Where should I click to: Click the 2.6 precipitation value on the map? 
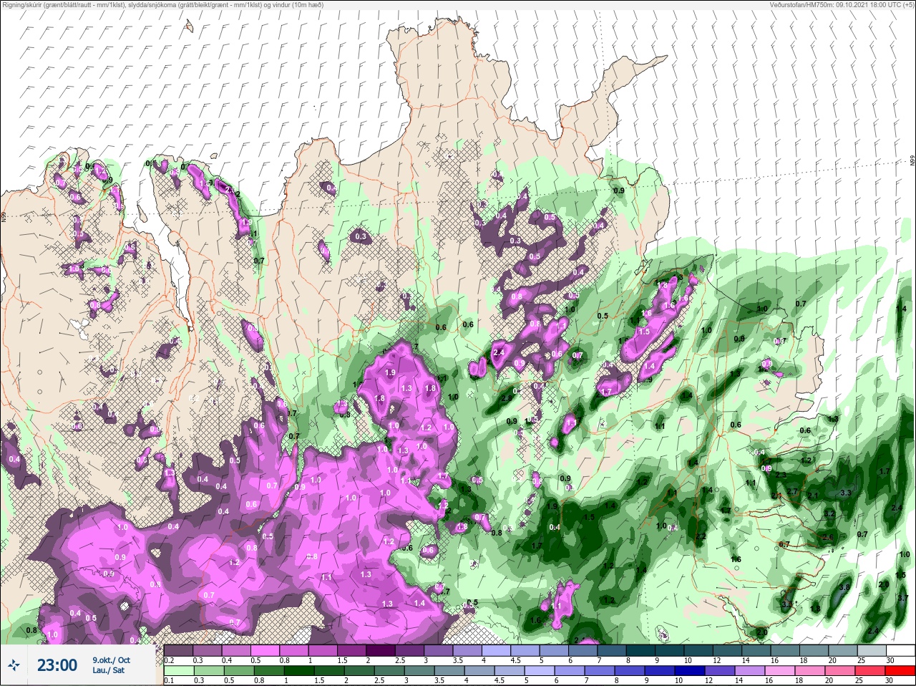(x=829, y=537)
